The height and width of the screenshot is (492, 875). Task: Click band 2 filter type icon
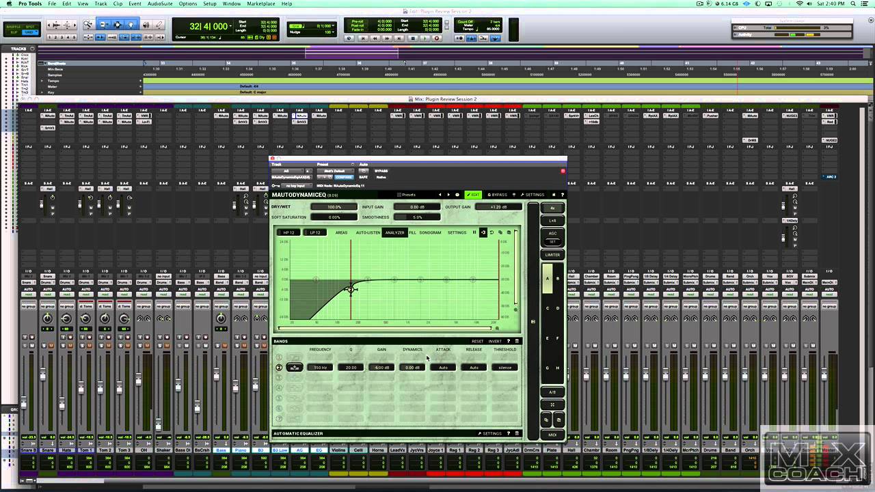point(295,368)
